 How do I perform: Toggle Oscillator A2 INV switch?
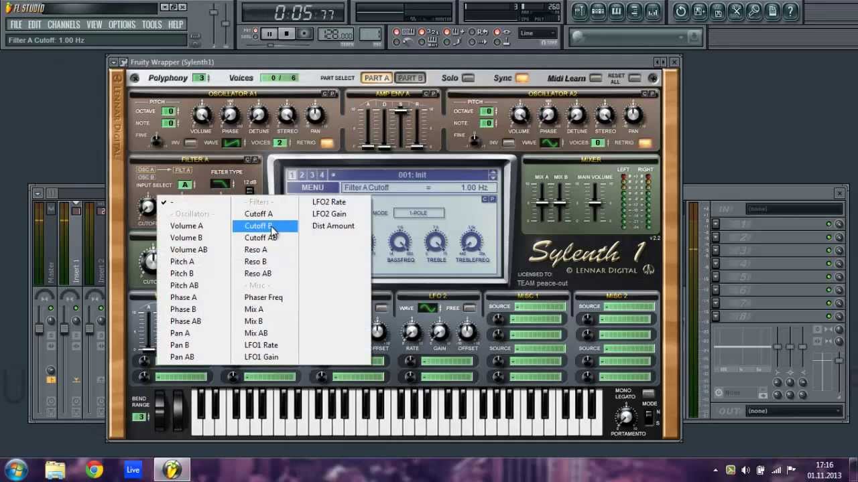coord(509,143)
